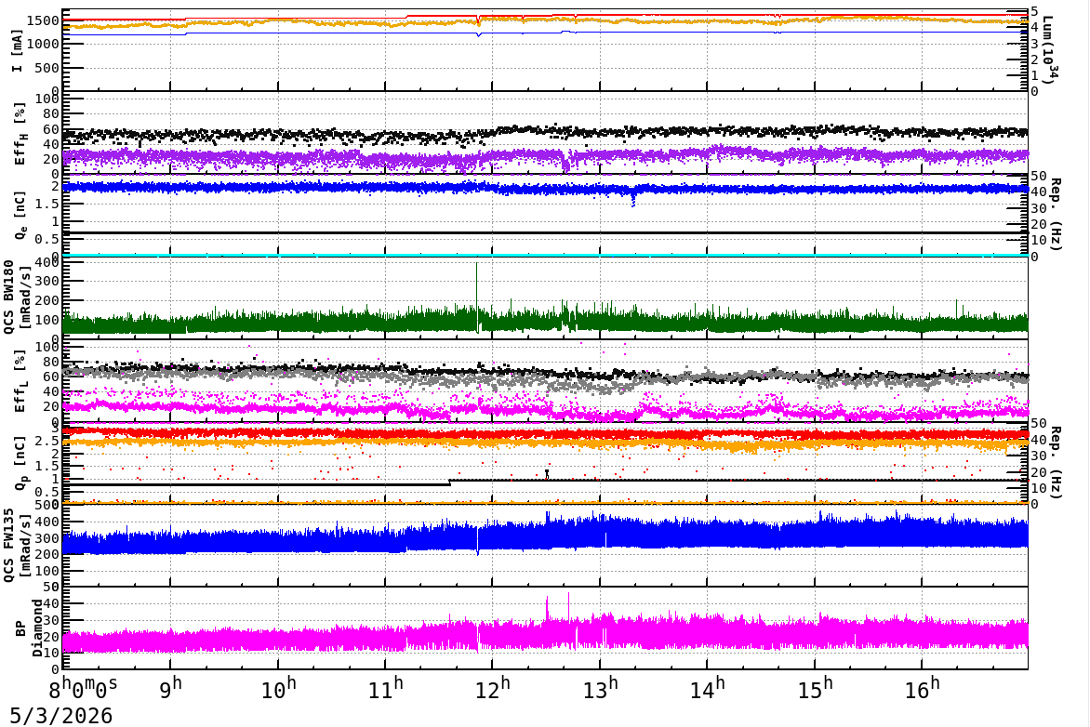Screen dimensions: 1090x727
Task: Click the 10h time axis label
Action: coord(278,688)
